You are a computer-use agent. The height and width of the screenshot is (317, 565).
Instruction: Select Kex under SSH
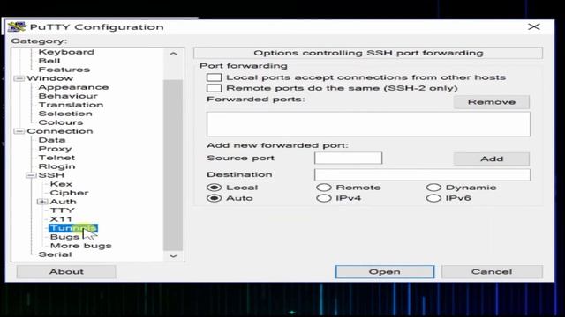(x=61, y=184)
